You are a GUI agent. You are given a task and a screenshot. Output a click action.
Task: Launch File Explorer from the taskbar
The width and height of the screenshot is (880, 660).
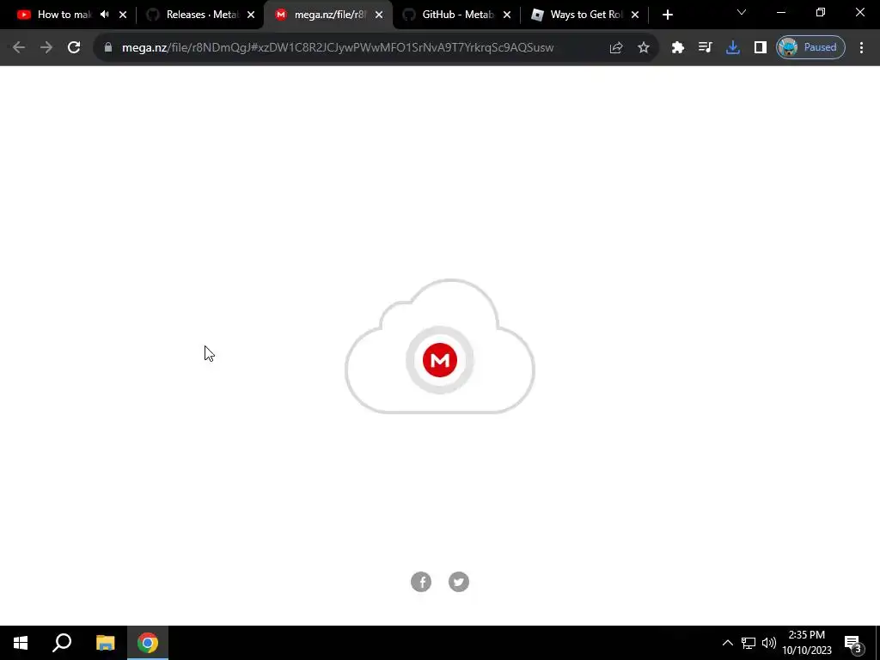[x=105, y=643]
